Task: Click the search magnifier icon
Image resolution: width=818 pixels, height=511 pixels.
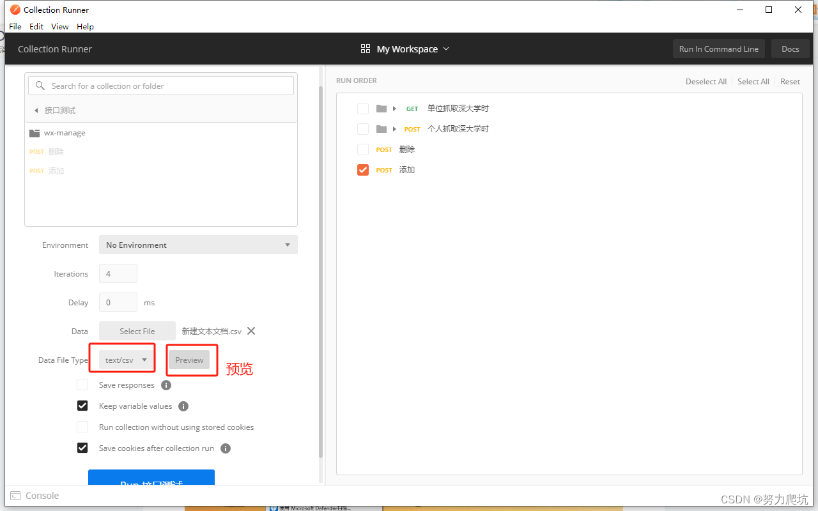Action: click(x=39, y=85)
